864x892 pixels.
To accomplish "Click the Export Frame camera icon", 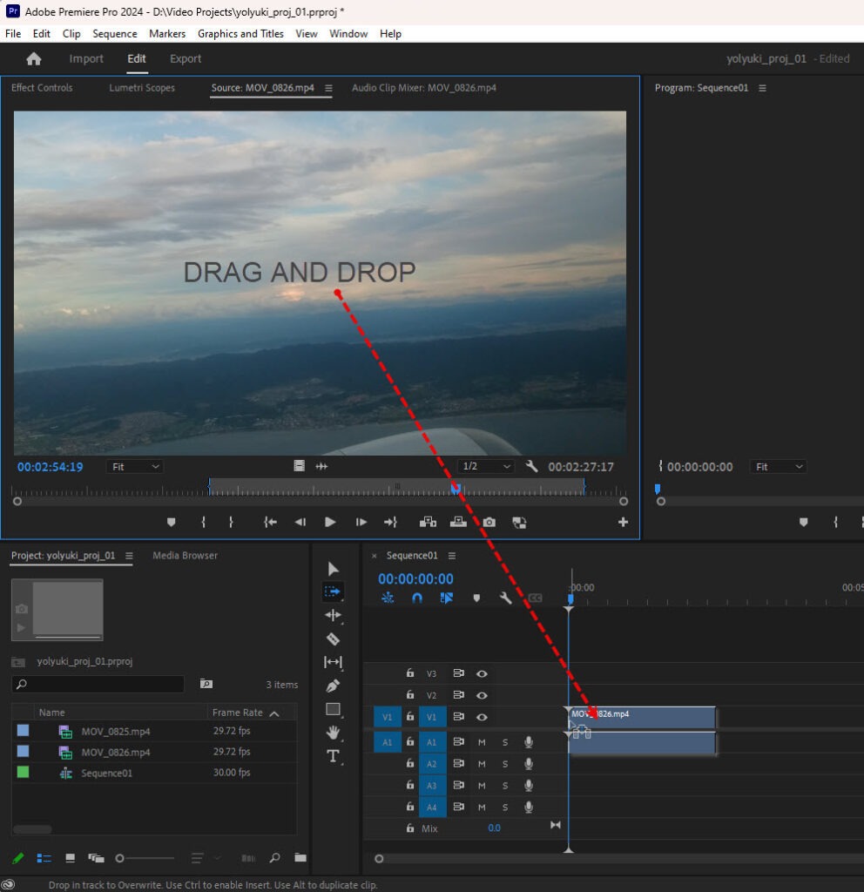I will 489,522.
